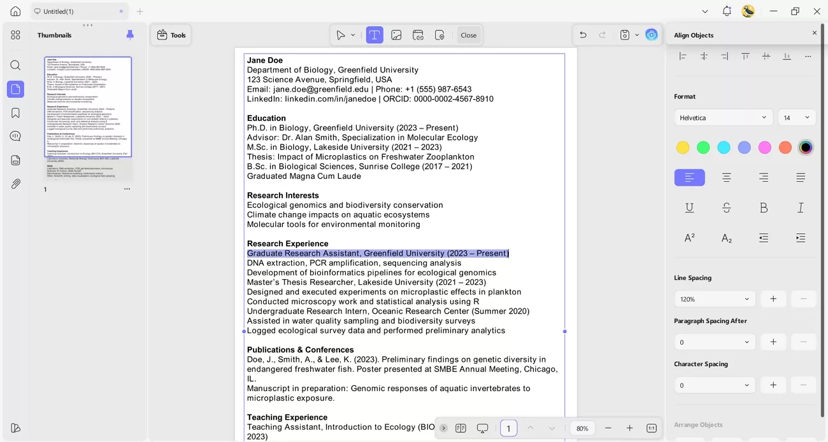Open the Helvetica font dropdown
Image resolution: width=828 pixels, height=442 pixels.
(723, 117)
